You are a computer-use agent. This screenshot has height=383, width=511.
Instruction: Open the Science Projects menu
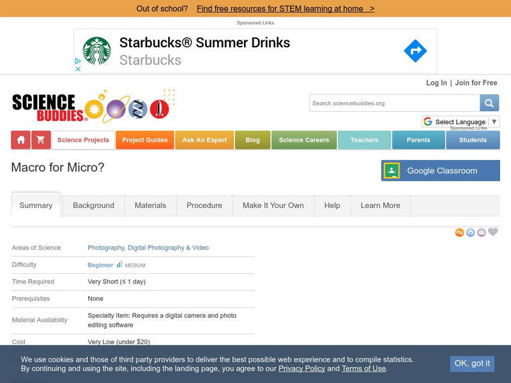(x=83, y=140)
